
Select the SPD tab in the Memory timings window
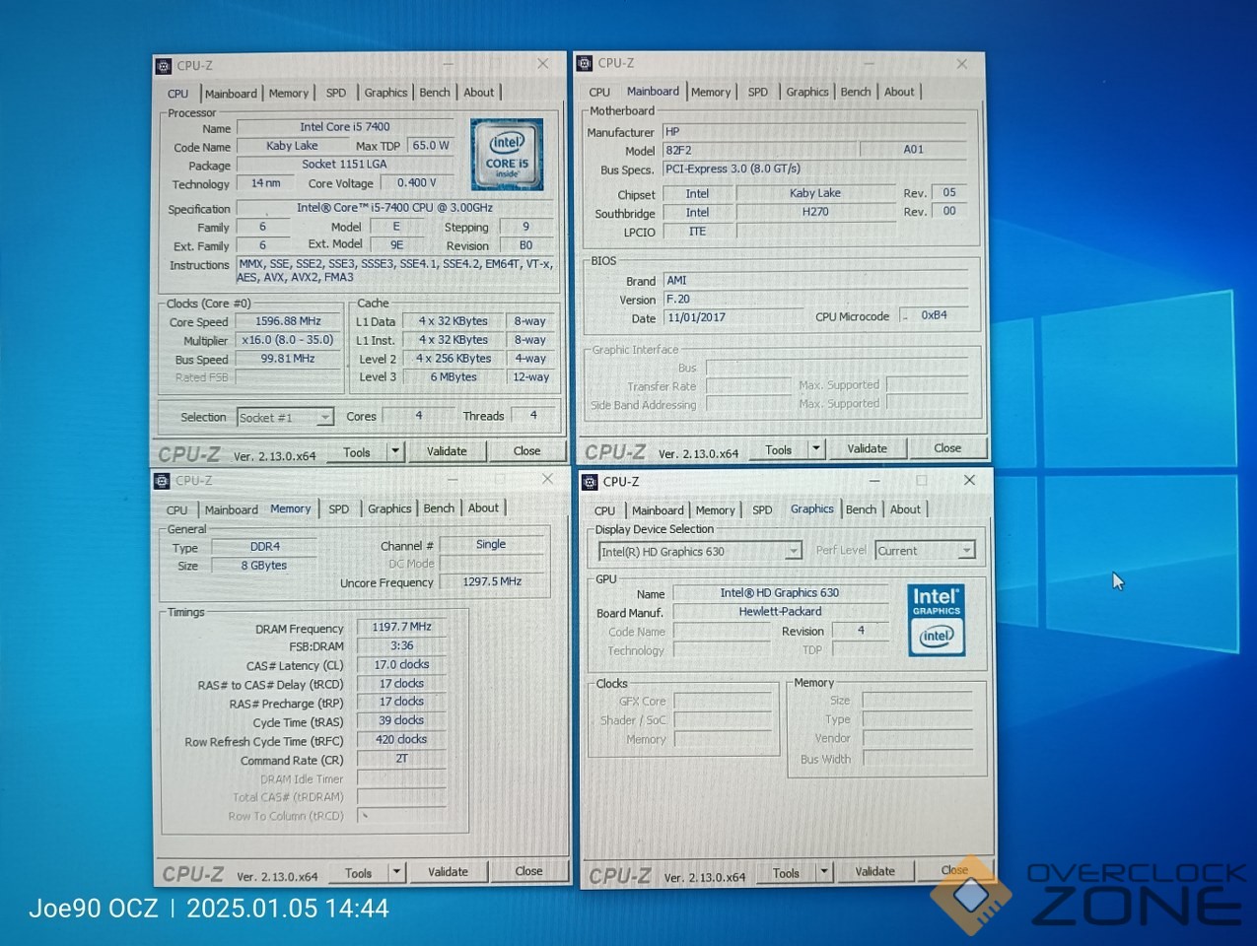(339, 509)
